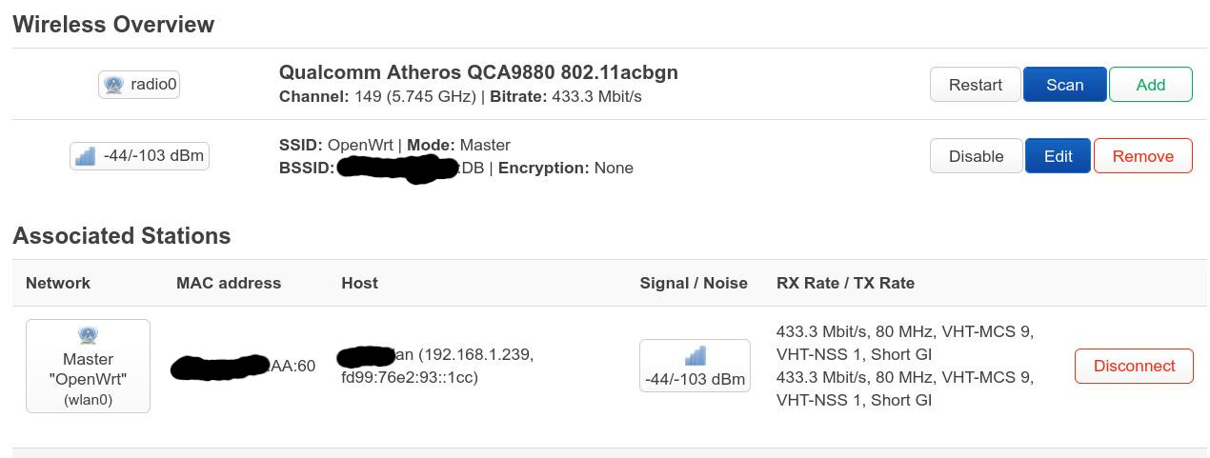
Task: Disconnect the associated station
Action: 1134,366
